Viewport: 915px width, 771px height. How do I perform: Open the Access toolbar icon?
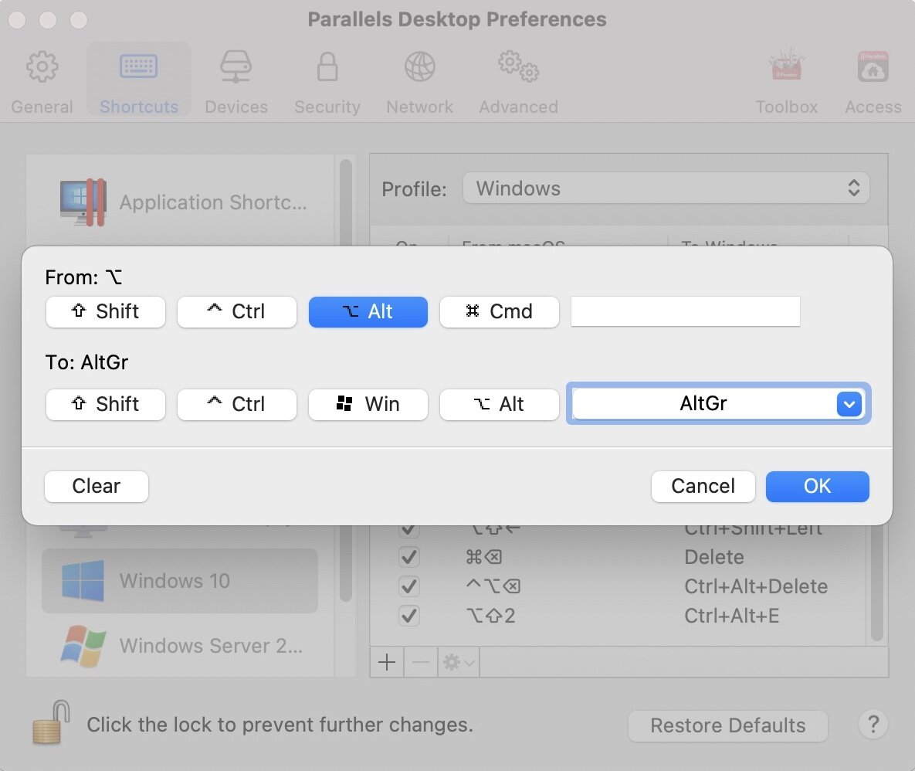[873, 82]
